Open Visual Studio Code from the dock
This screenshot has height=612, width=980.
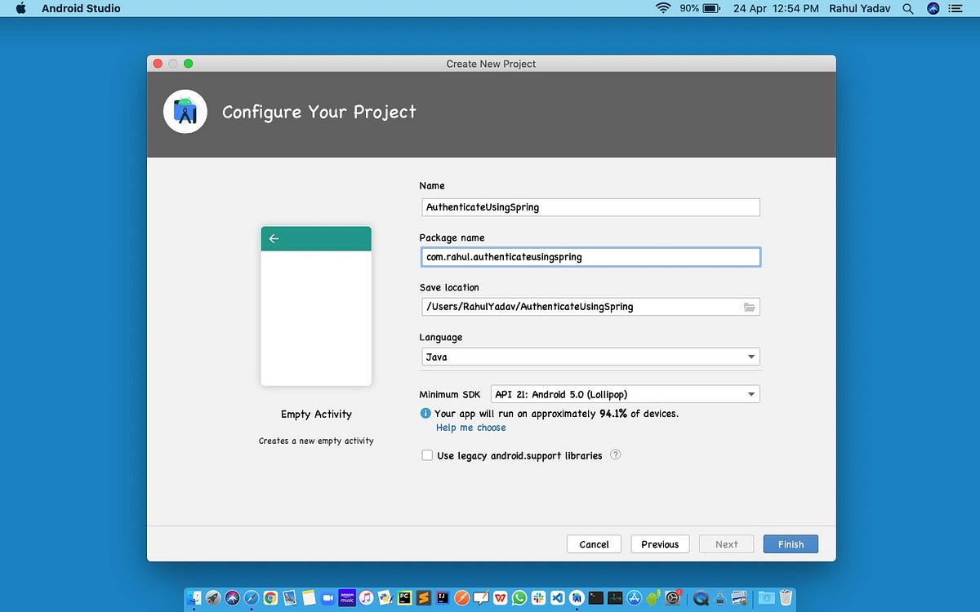557,597
